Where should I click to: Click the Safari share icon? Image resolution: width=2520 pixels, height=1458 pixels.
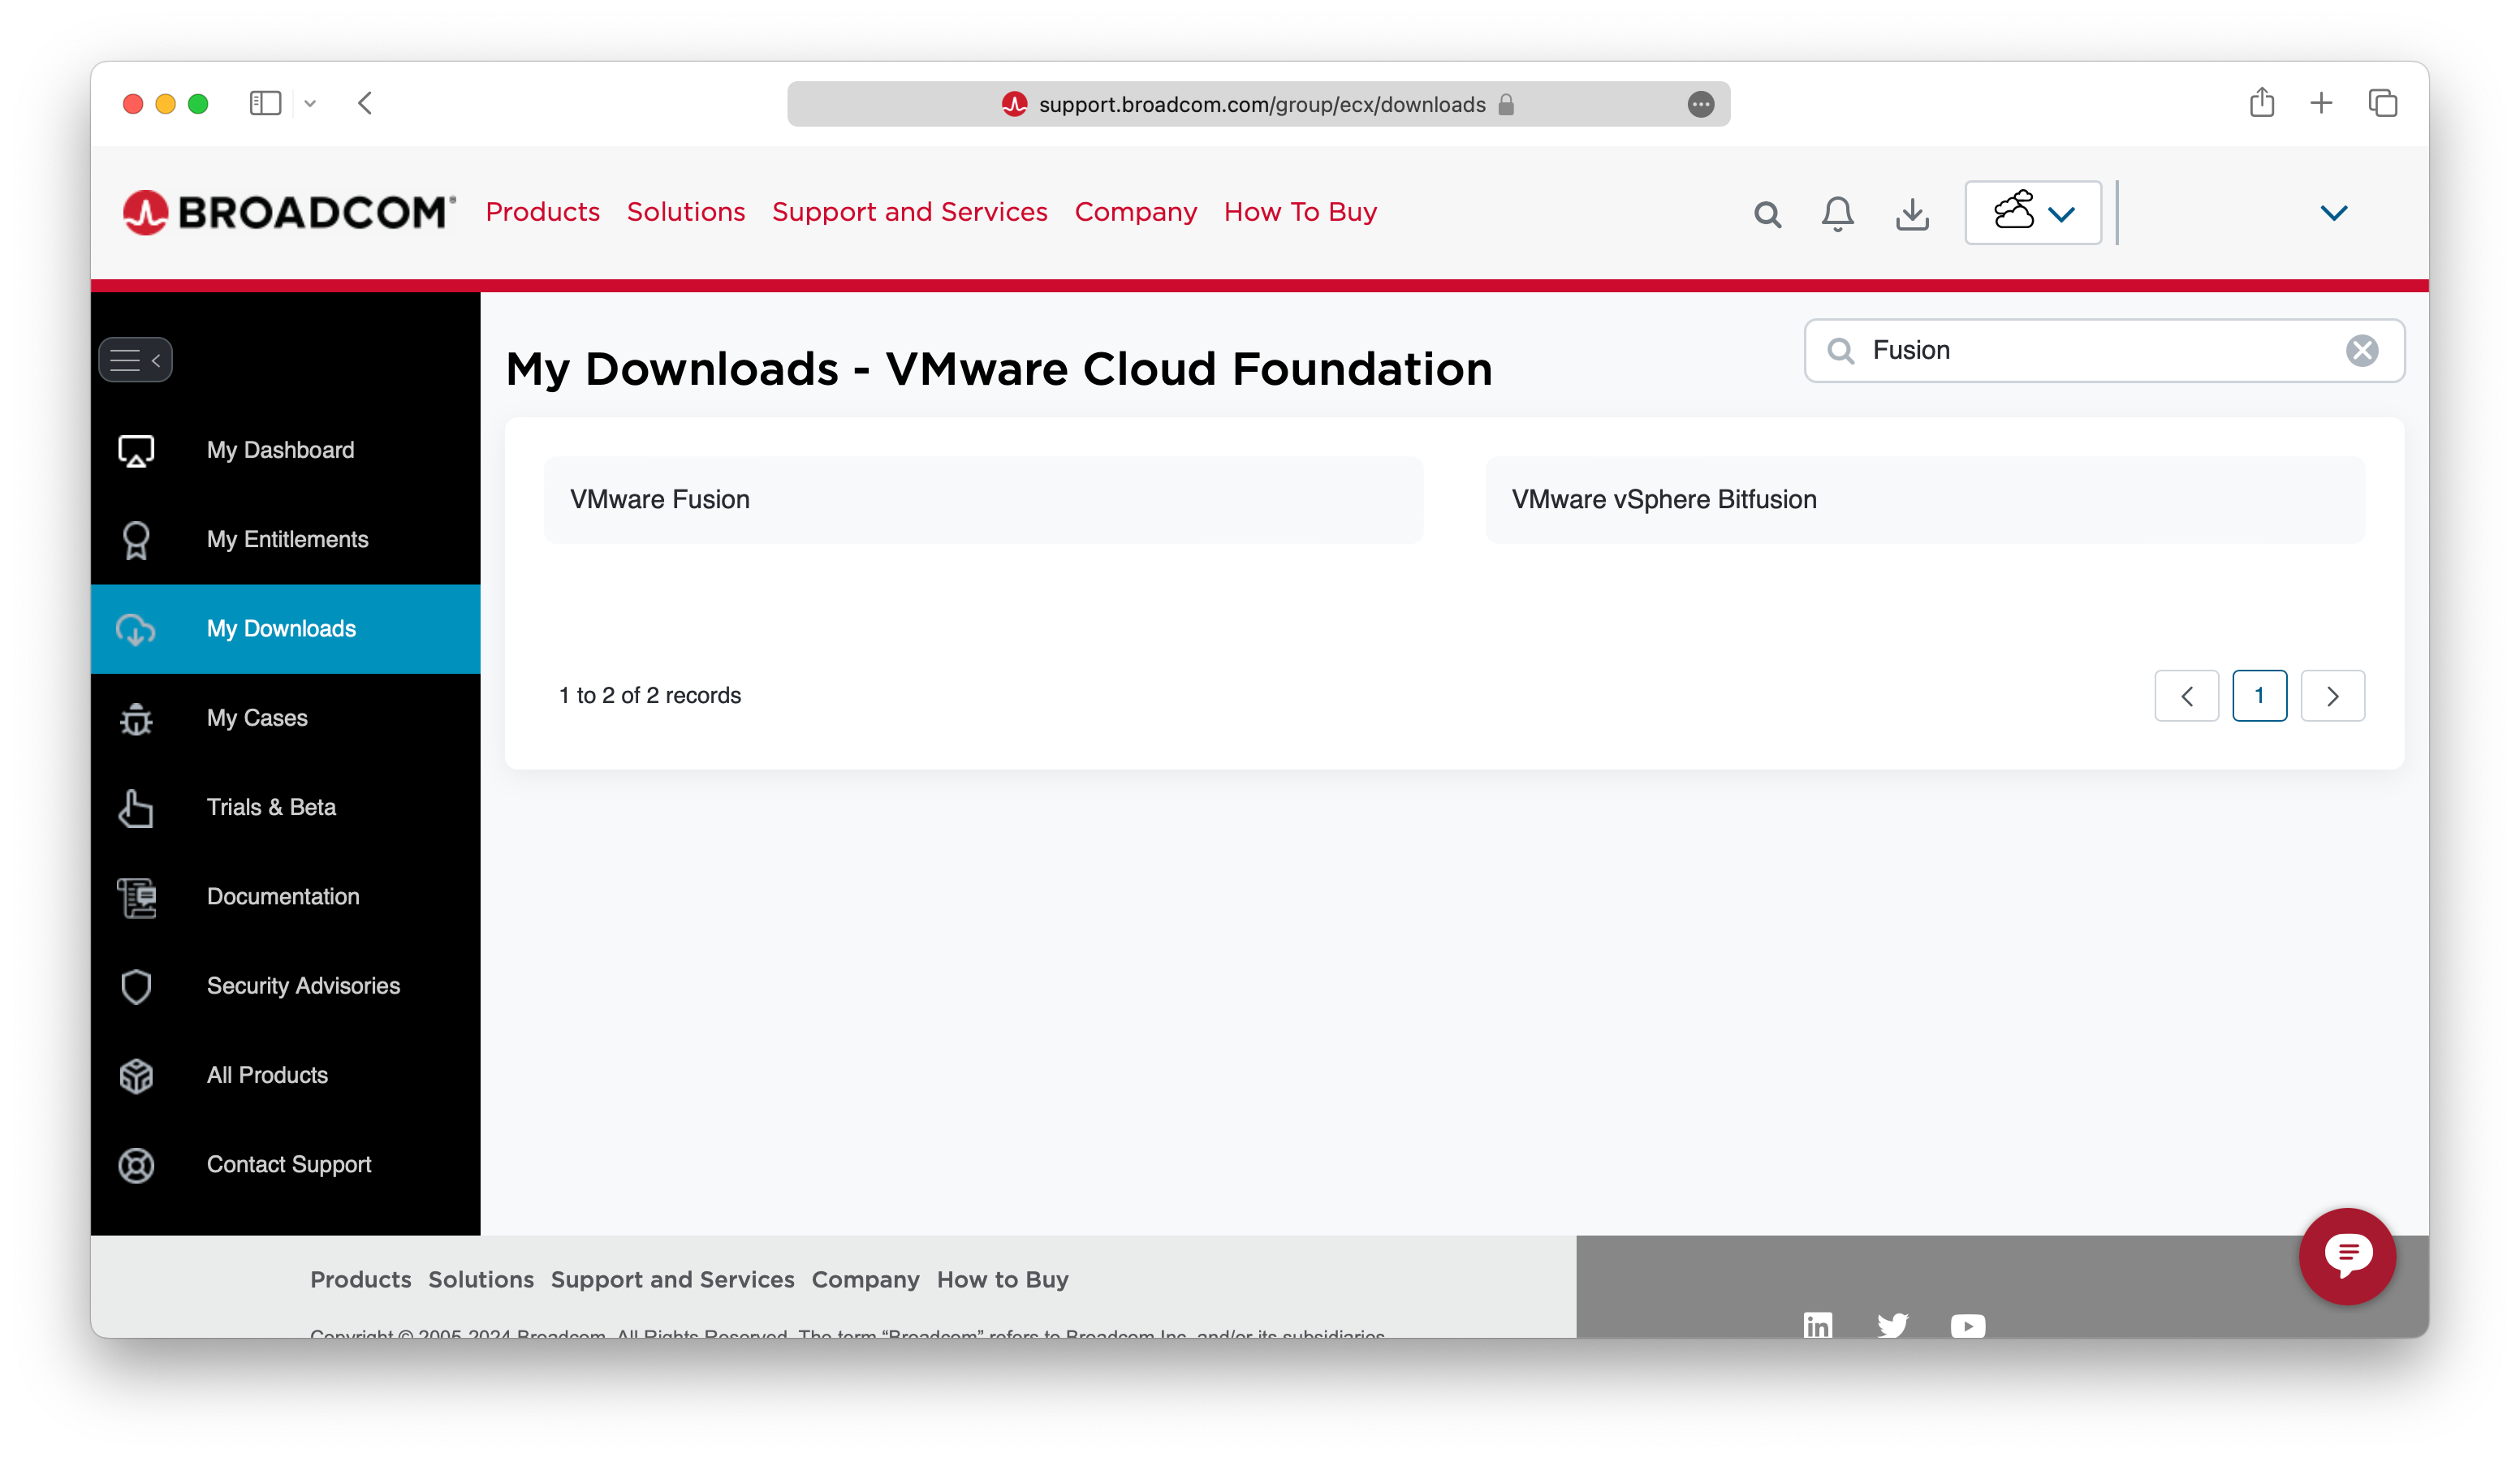[x=2261, y=103]
